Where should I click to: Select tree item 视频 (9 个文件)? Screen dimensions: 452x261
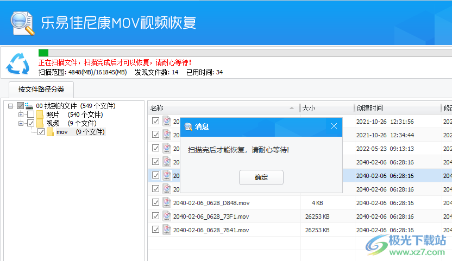[x=71, y=123]
